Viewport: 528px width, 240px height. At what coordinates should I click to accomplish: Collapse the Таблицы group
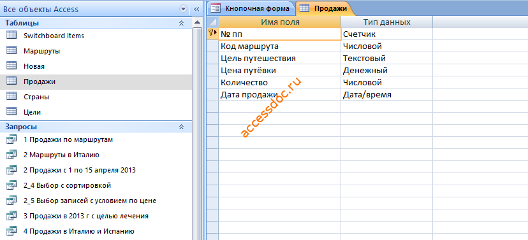coord(181,23)
